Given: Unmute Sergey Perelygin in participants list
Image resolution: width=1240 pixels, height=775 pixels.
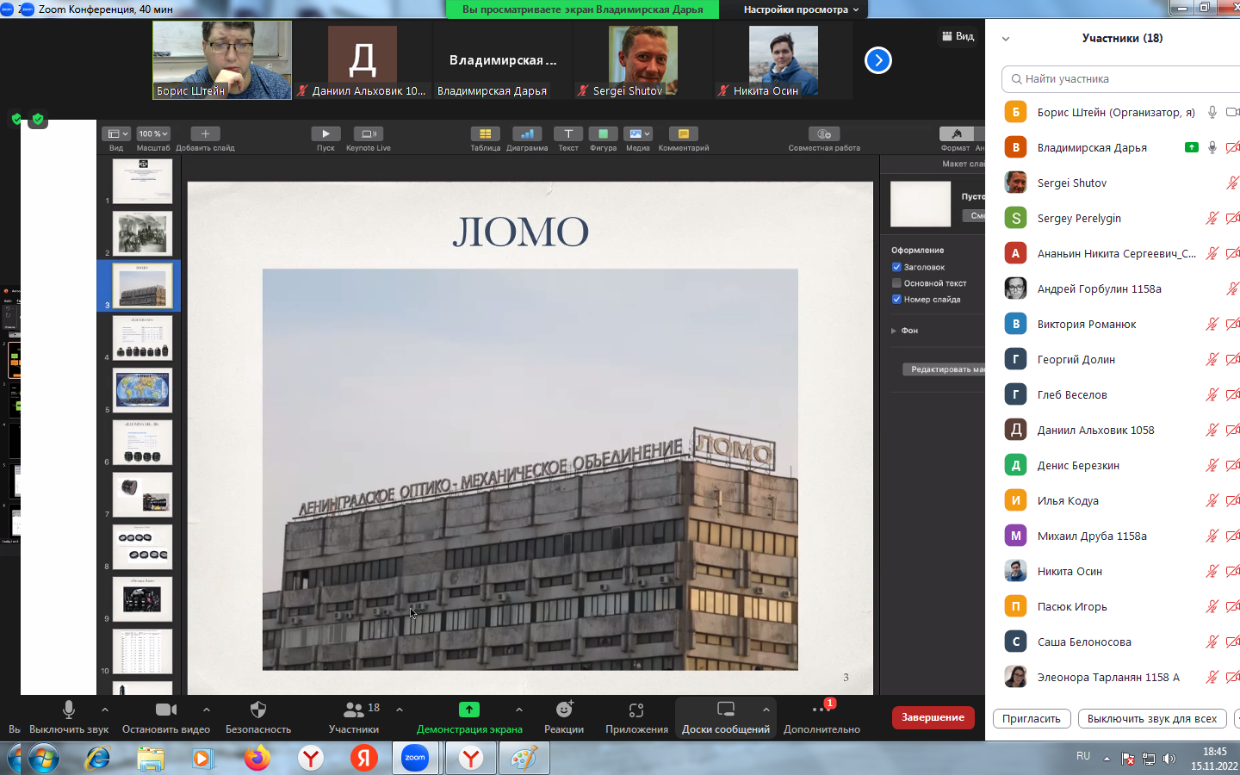Looking at the screenshot, I should [1212, 218].
